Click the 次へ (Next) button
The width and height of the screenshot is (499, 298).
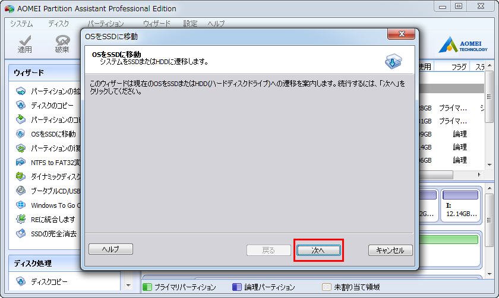coord(318,251)
